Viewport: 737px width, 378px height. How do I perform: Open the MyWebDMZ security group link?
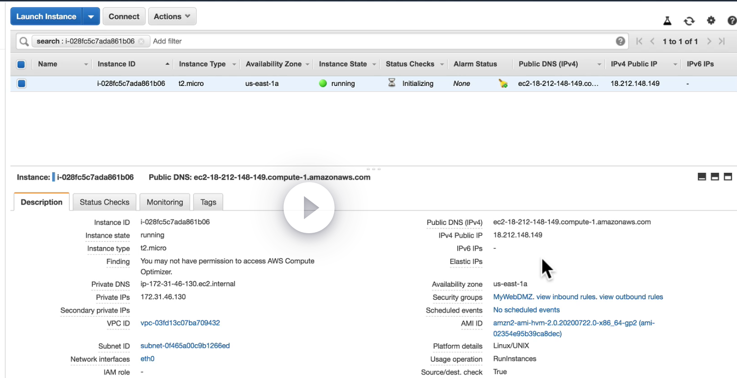click(x=513, y=297)
